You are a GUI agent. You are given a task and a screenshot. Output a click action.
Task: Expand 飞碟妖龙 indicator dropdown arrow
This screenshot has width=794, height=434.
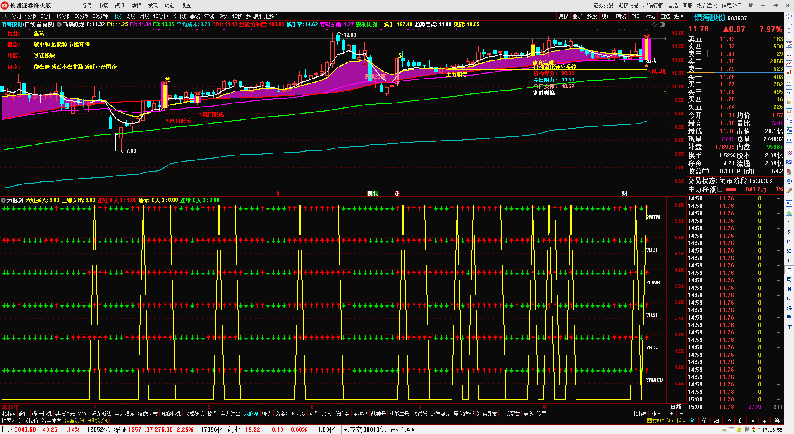click(59, 24)
